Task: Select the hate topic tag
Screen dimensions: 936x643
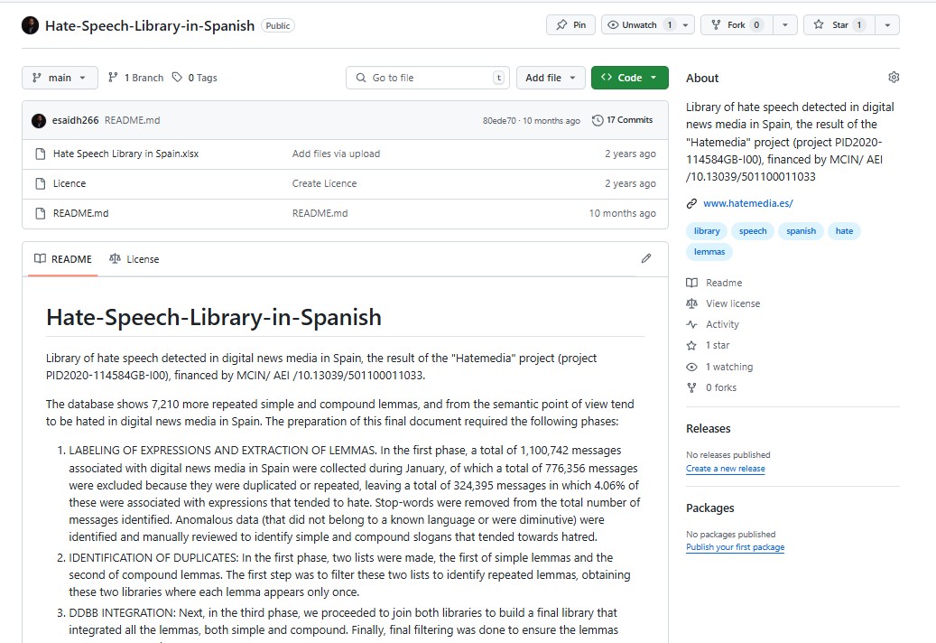Action: [844, 231]
